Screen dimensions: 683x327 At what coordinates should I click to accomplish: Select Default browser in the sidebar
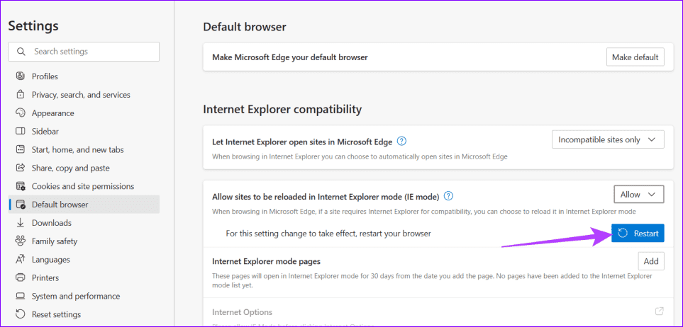[x=84, y=205]
